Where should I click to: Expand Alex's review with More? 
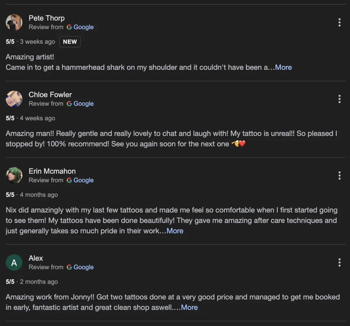pyautogui.click(x=189, y=307)
